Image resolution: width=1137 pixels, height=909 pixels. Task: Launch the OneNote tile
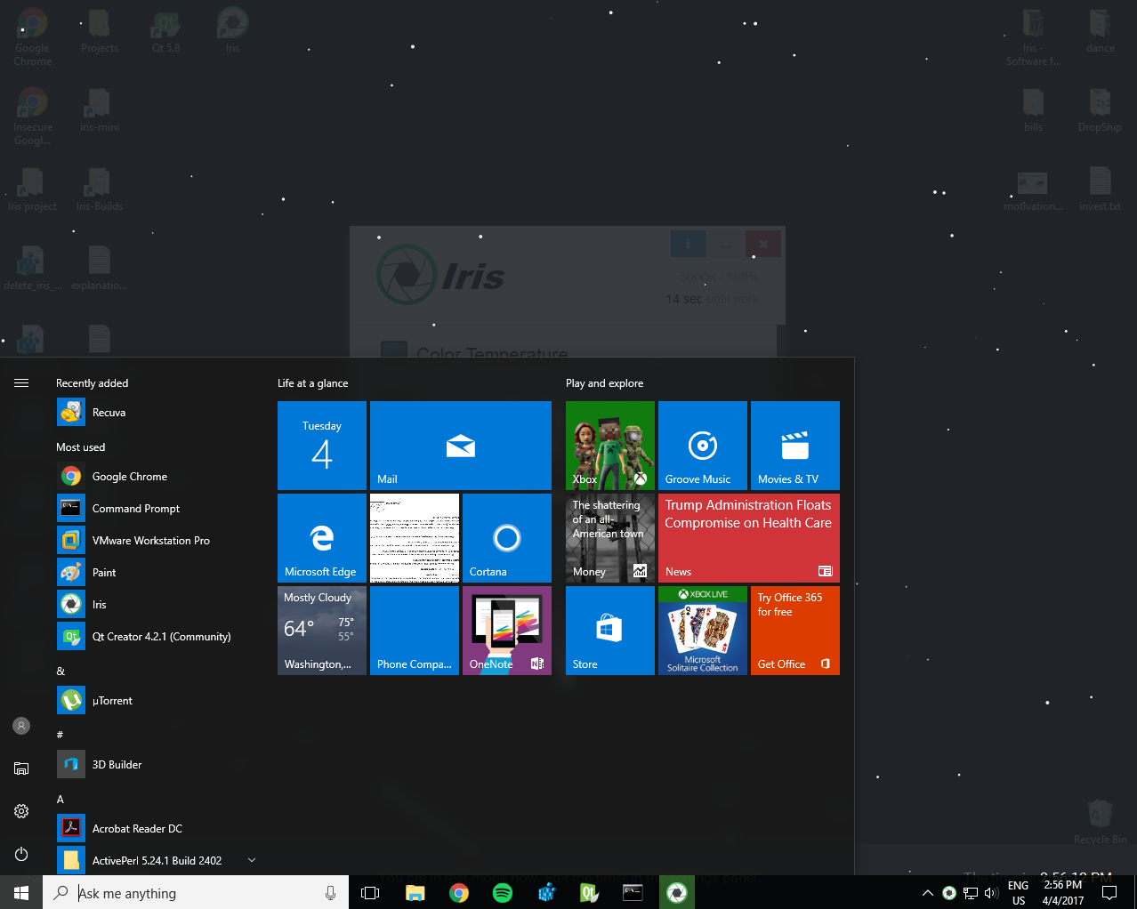pyautogui.click(x=507, y=631)
